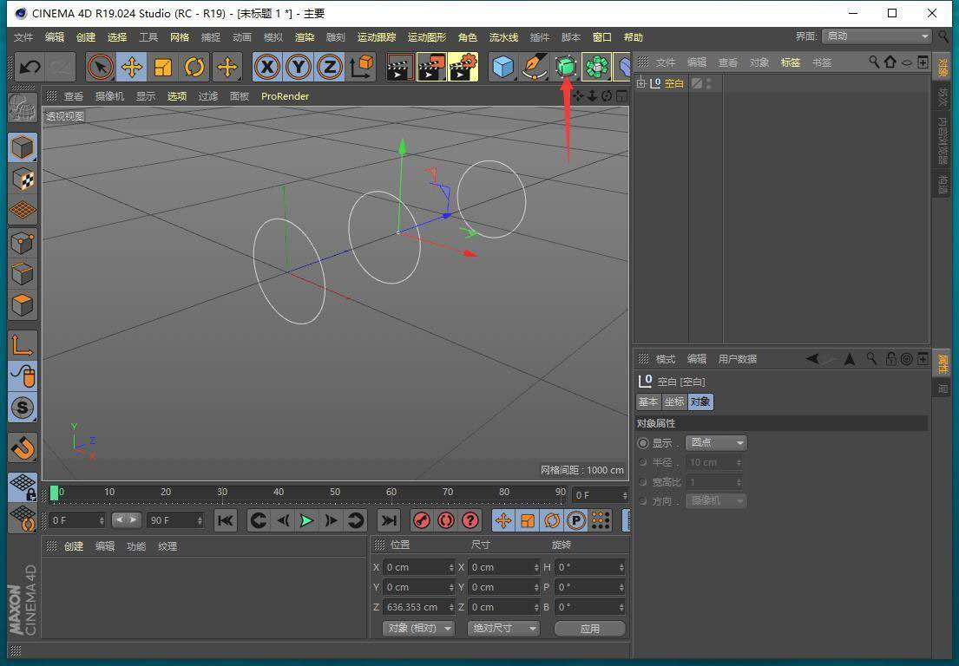Add a Cube primitive object
The image size is (959, 666).
503,67
